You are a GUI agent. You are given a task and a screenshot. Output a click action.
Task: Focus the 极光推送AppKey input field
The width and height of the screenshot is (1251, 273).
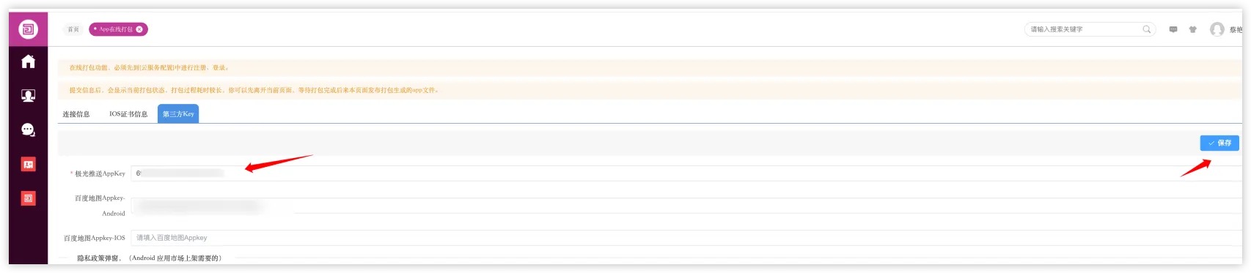pos(686,173)
